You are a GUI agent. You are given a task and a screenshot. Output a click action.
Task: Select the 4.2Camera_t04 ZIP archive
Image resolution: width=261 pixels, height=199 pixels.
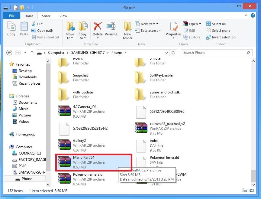click(81, 111)
